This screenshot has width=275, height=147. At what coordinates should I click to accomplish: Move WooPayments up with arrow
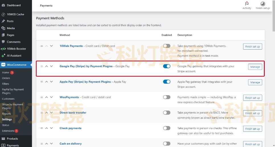point(46,97)
